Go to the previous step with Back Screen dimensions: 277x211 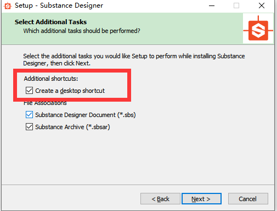pyautogui.click(x=160, y=199)
